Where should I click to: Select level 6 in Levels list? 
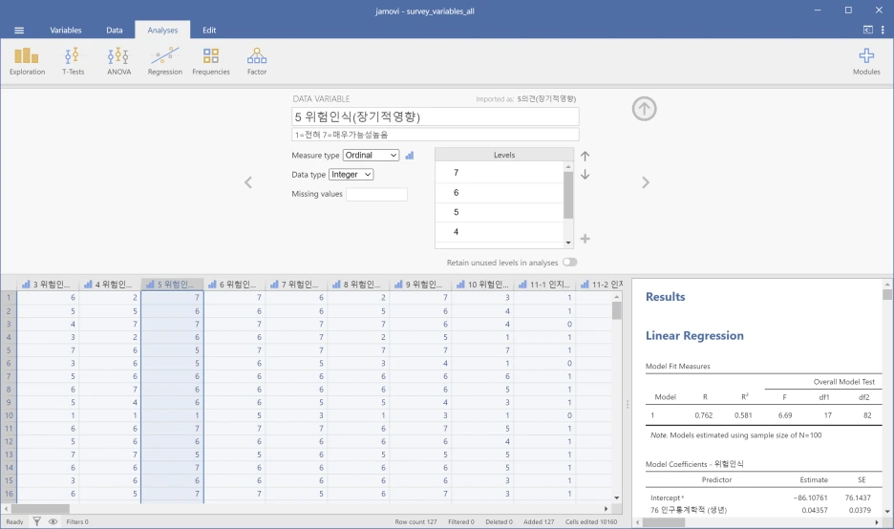point(499,193)
